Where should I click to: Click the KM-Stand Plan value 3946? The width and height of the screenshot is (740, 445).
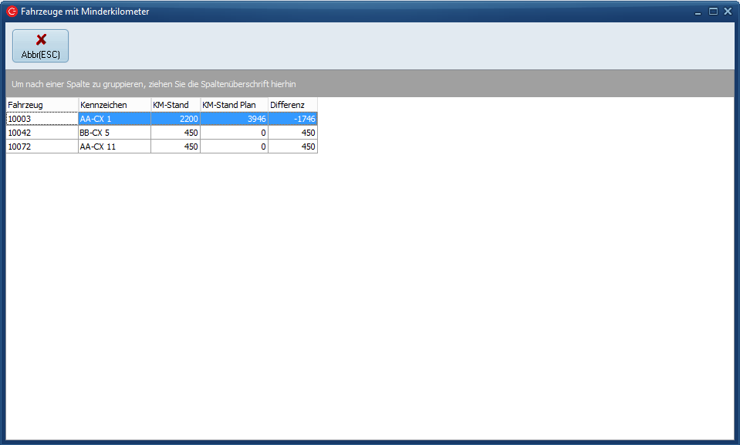point(234,119)
